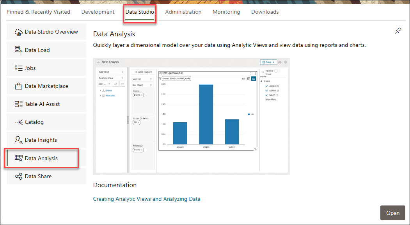Uncheck the WARD (1) filter checkbox
This screenshot has width=410, height=225.
(266, 95)
